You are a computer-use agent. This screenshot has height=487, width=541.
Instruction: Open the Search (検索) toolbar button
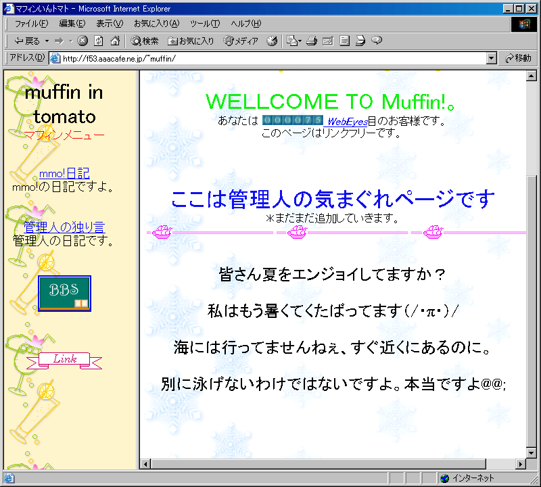coord(145,41)
